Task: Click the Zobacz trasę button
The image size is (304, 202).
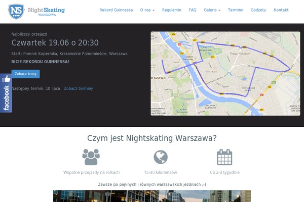Action: coord(26,74)
